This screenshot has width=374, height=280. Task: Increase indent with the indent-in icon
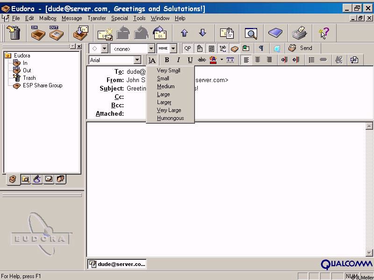tap(284, 60)
